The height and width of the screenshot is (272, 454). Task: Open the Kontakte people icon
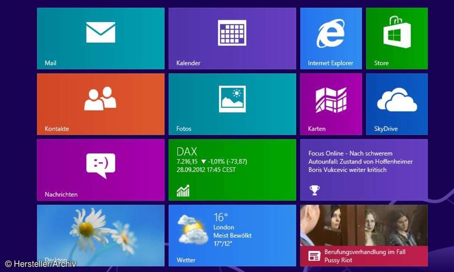(x=100, y=99)
